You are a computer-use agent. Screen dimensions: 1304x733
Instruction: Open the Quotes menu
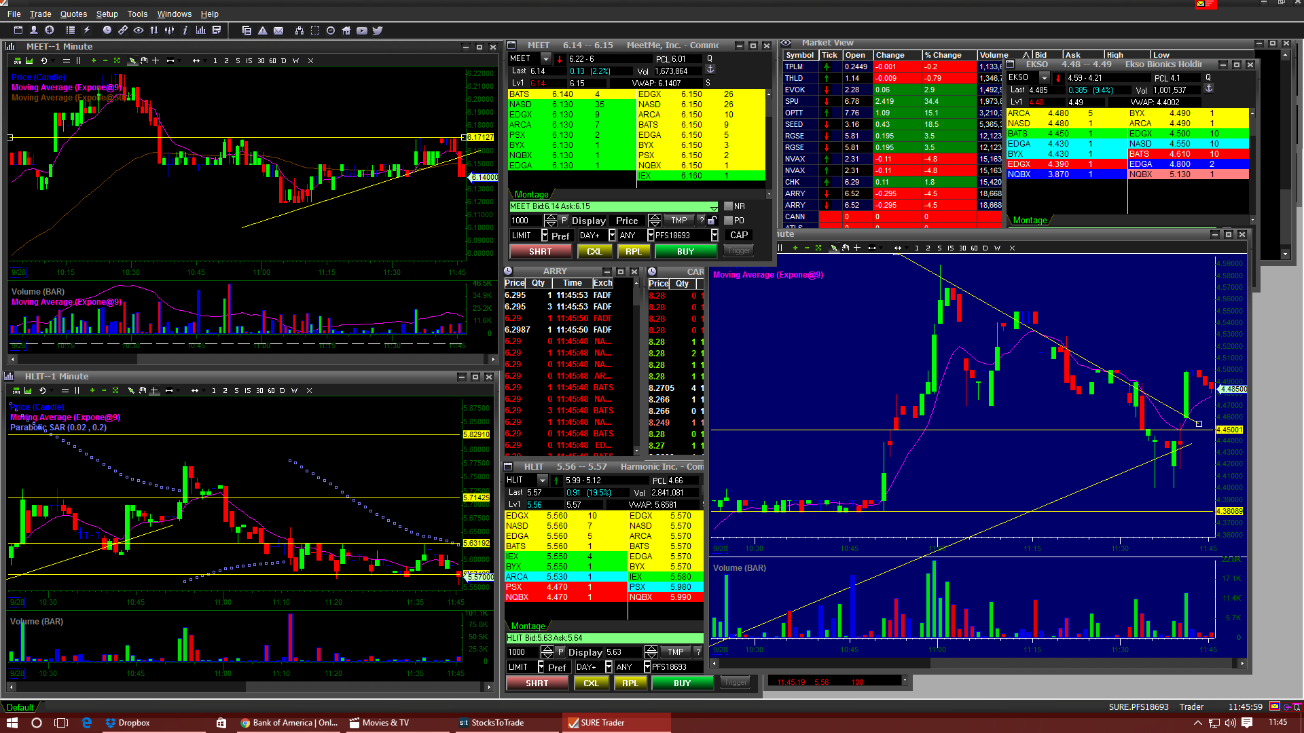[73, 14]
